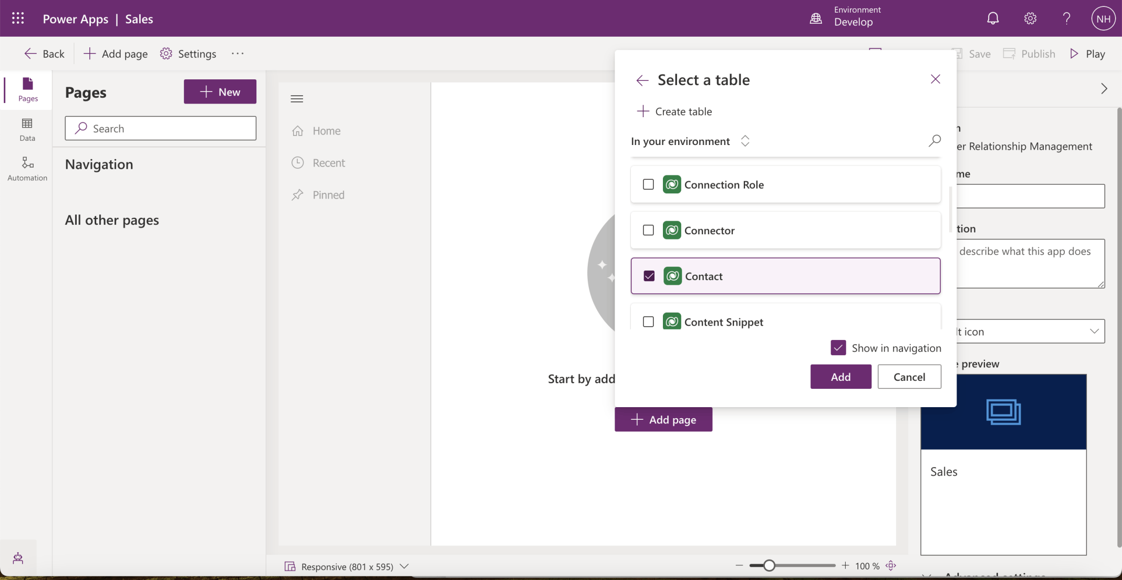This screenshot has width=1122, height=580.
Task: Open the Responsive (801 x 595) size dropdown
Action: (x=404, y=566)
